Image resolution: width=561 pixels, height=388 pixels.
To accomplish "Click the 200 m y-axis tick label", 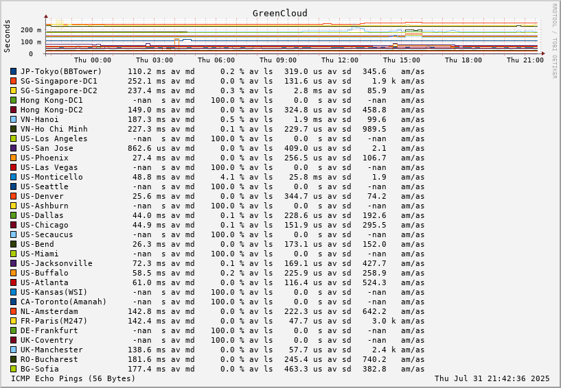I will click(31, 30).
